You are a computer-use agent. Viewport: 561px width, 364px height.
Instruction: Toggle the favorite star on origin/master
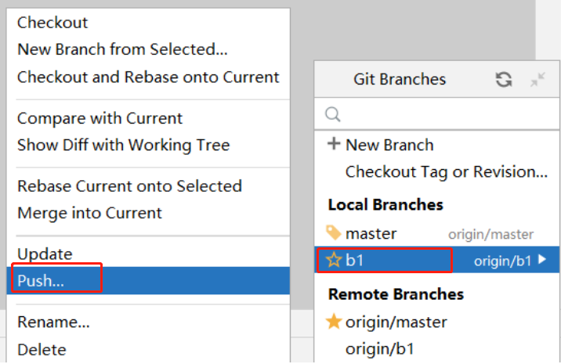point(334,322)
